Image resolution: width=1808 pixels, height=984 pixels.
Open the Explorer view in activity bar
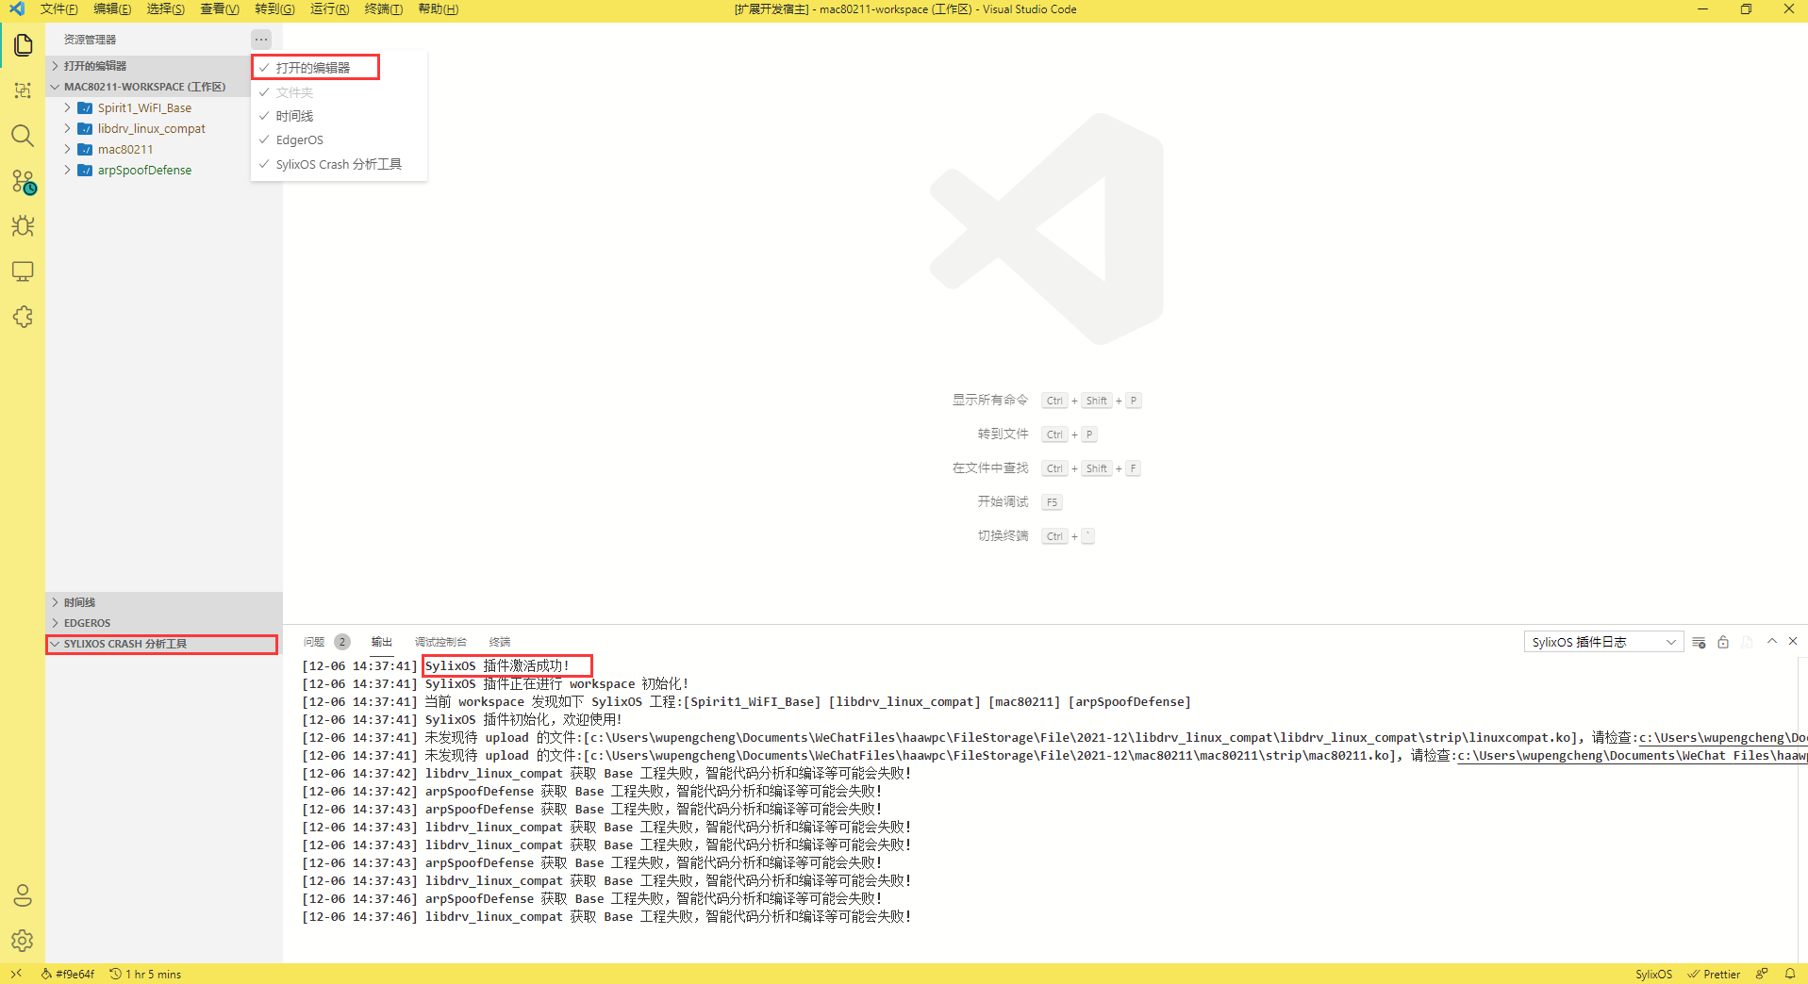23,45
